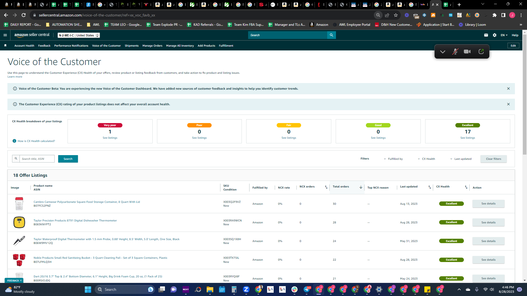The width and height of the screenshot is (527, 296).
Task: Show more bookmarks with the overflow chevron
Action: click(521, 25)
